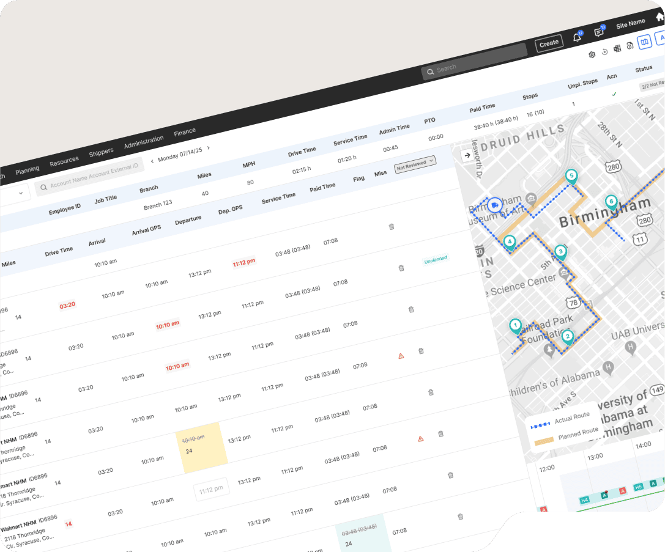The image size is (665, 552).
Task: Open the left-edge chevron dropdown
Action: click(x=21, y=193)
